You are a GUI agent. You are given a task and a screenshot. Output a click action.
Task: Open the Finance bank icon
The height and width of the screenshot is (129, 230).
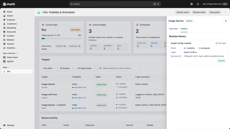4,44
